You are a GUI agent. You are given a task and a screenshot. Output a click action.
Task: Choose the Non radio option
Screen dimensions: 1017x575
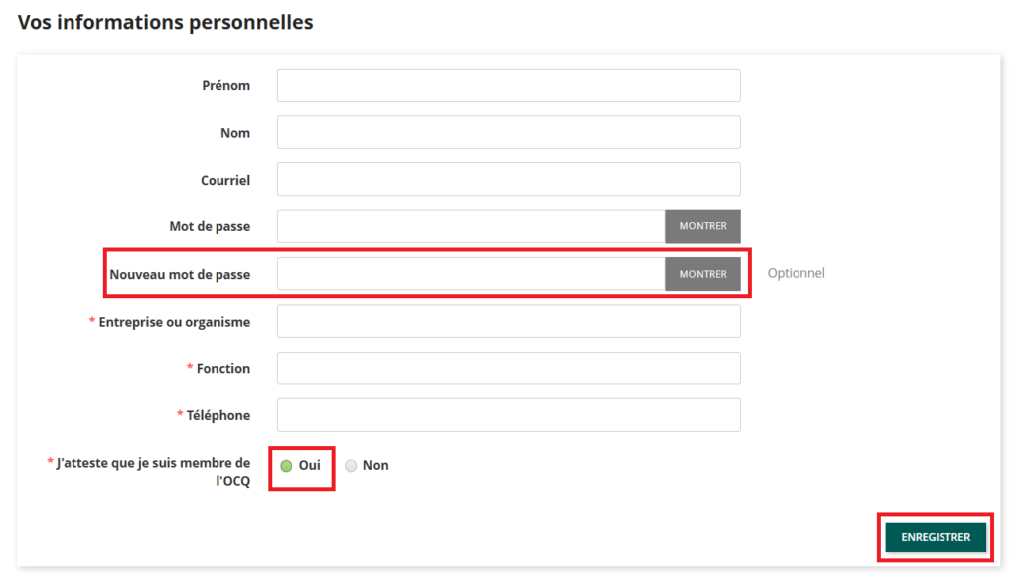tap(351, 465)
